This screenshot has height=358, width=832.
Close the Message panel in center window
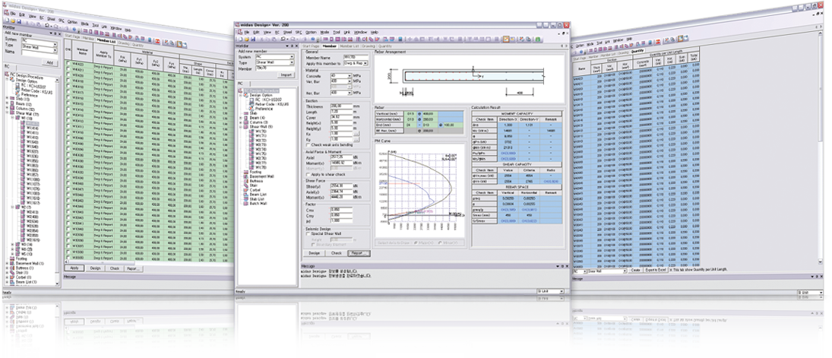(568, 266)
